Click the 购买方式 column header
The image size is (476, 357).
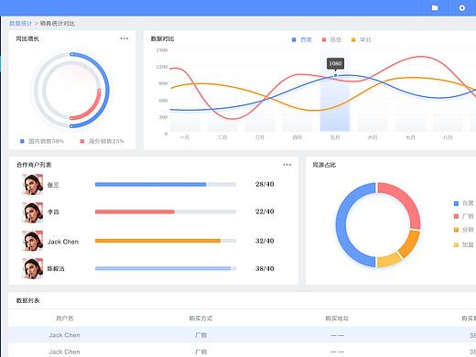tap(200, 319)
